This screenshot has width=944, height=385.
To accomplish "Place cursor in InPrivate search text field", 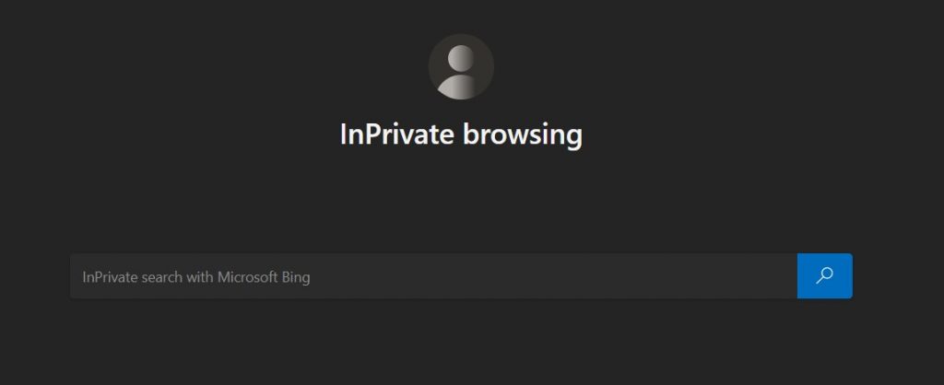I will pos(433,276).
